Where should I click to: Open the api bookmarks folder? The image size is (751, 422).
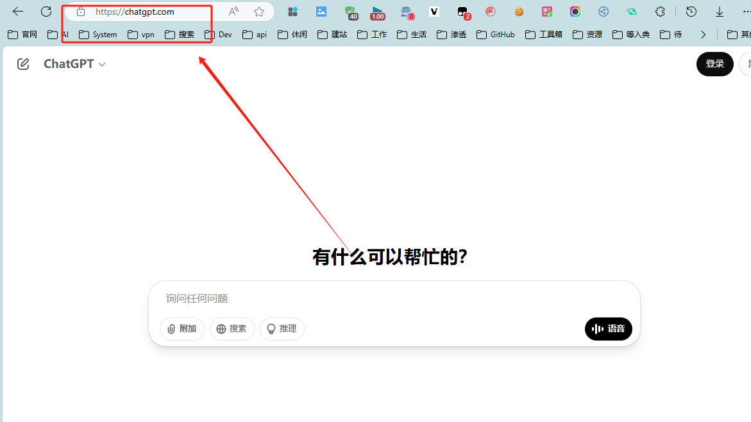point(255,35)
